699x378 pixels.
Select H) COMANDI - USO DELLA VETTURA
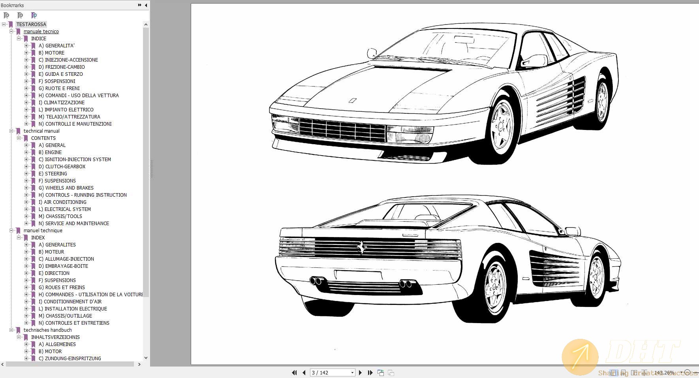79,96
